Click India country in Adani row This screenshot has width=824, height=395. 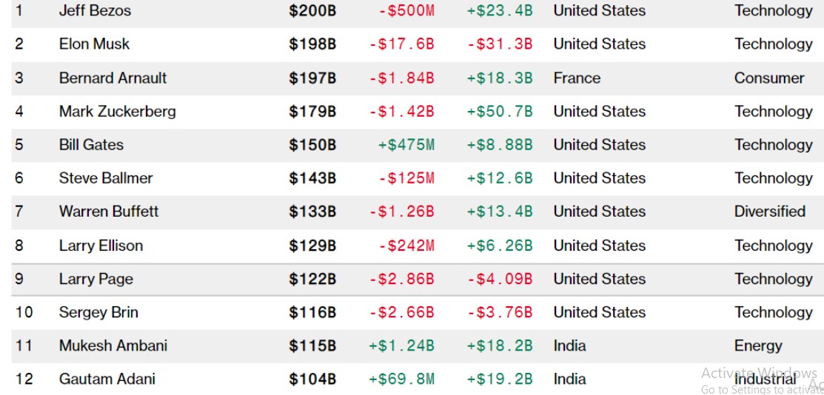[x=569, y=379]
